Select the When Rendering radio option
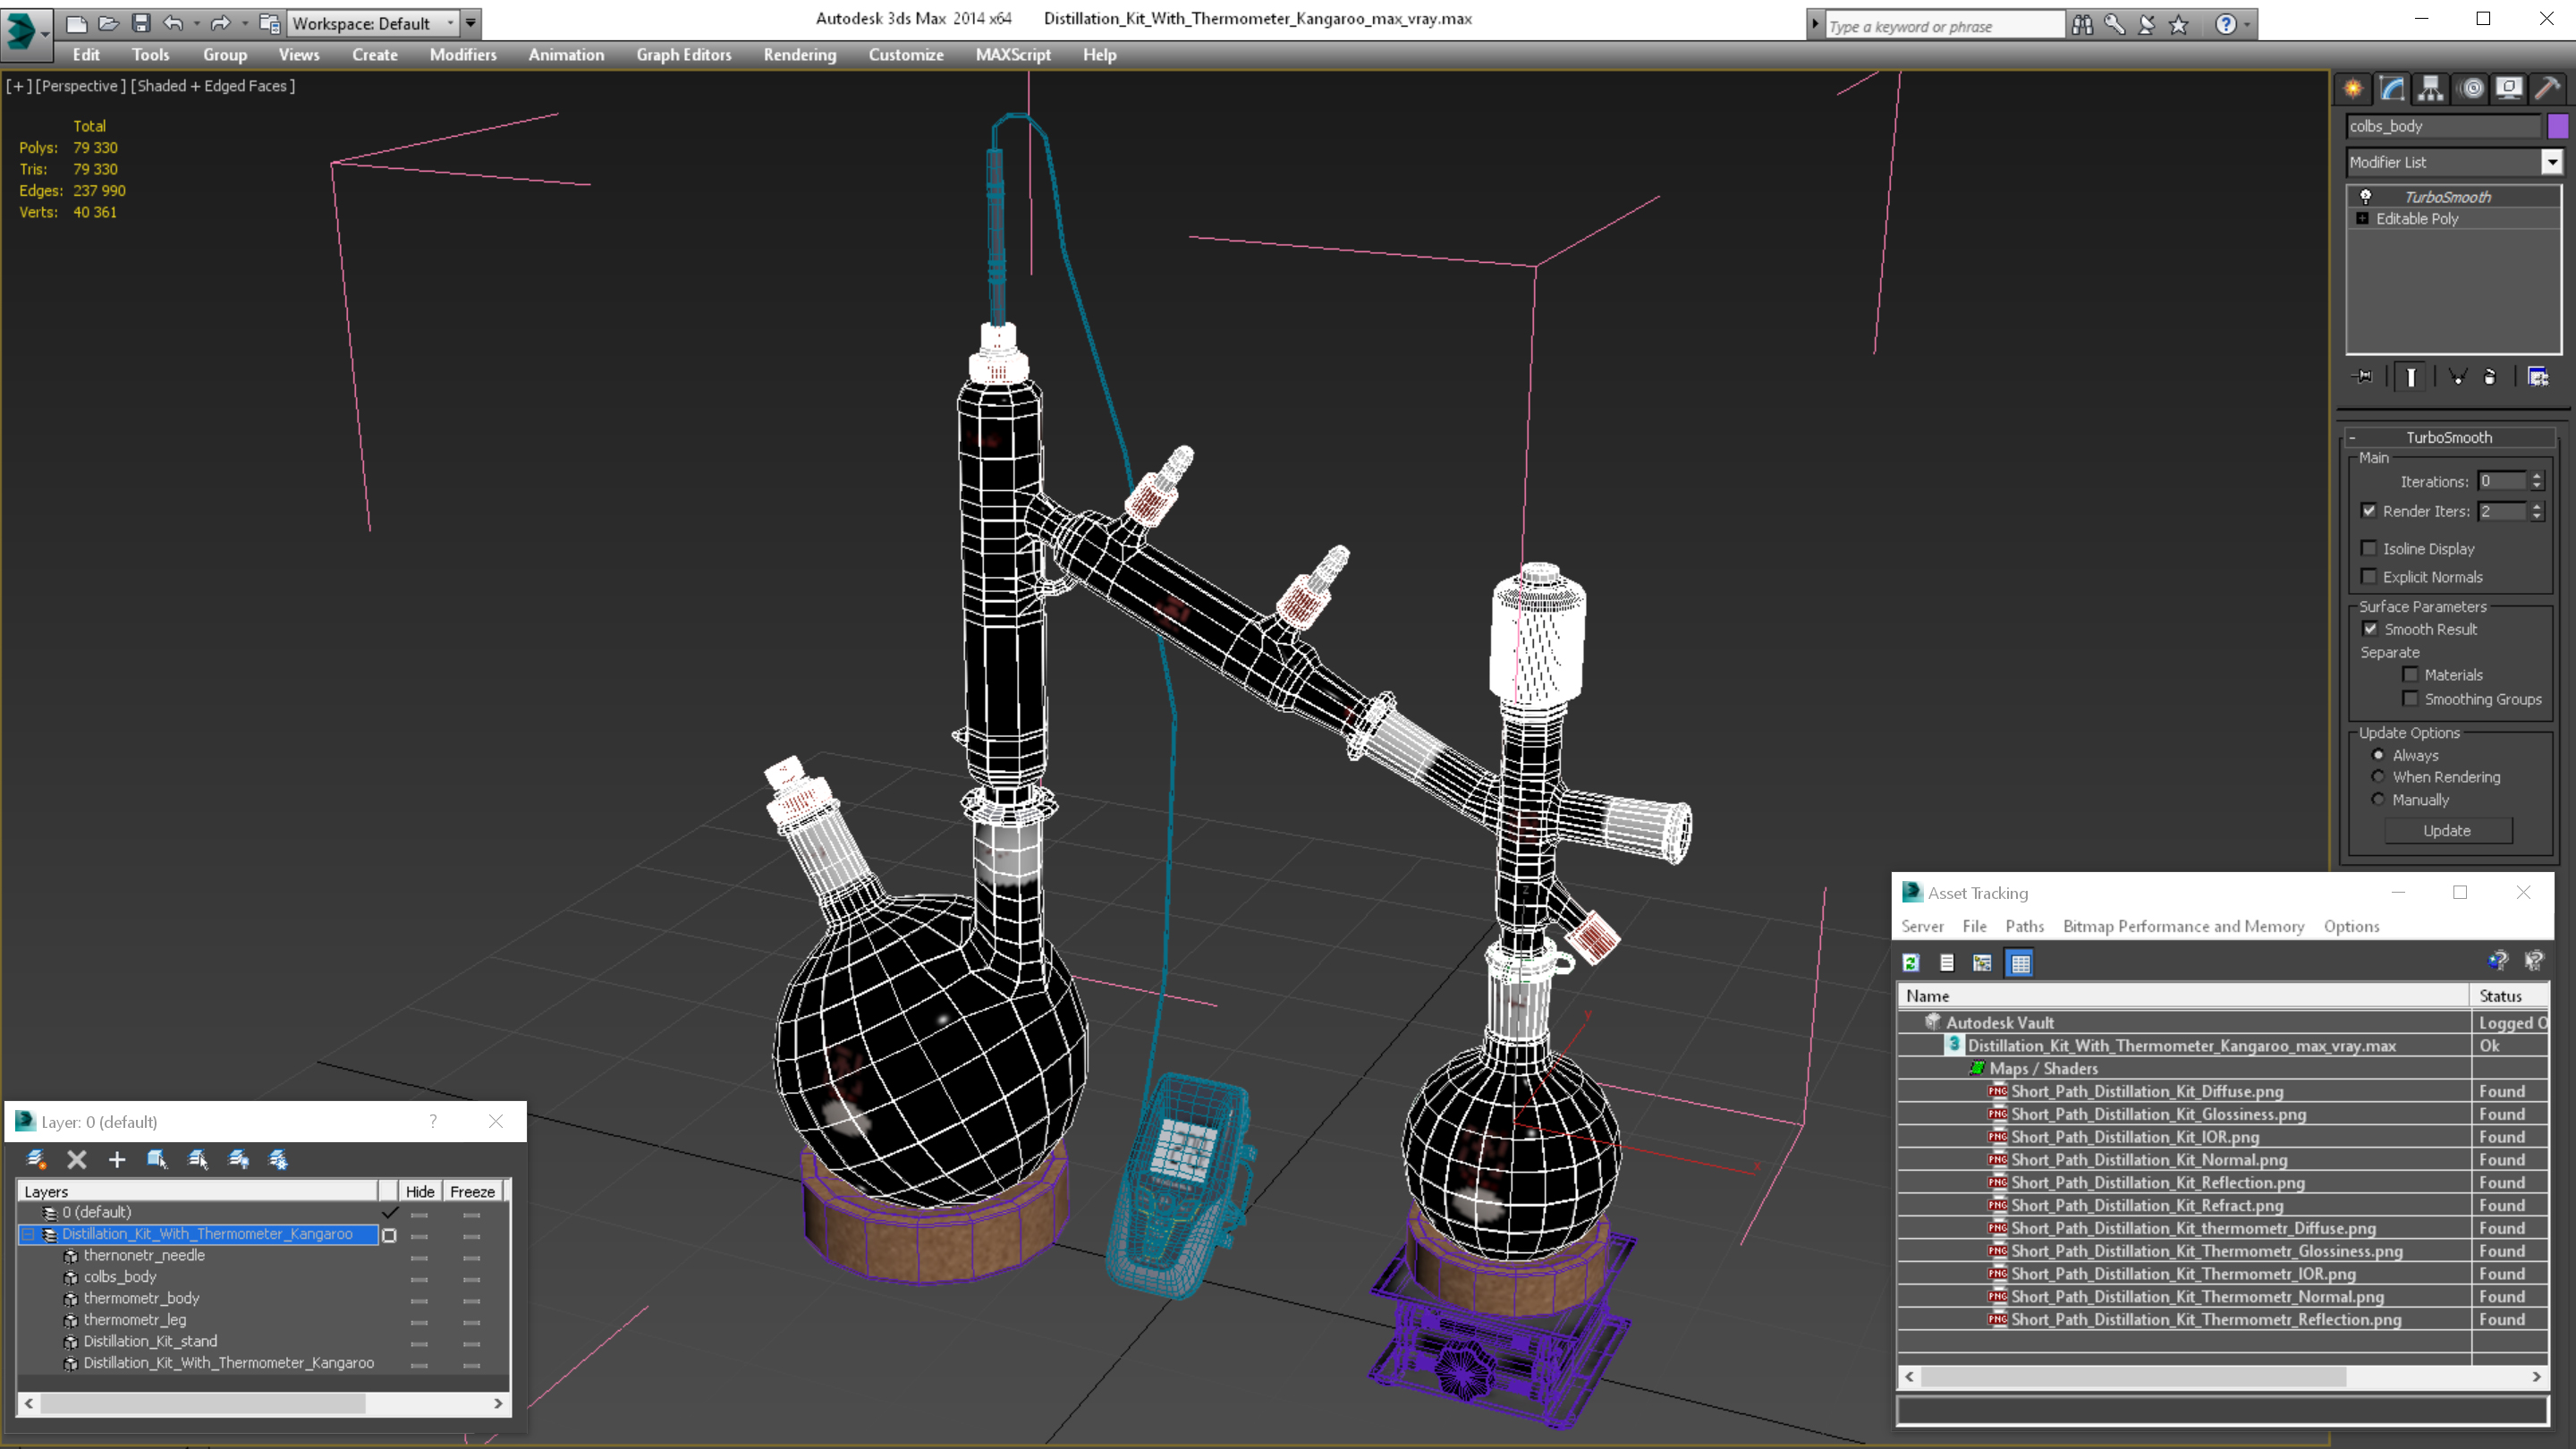The height and width of the screenshot is (1449, 2576). pos(2378,777)
